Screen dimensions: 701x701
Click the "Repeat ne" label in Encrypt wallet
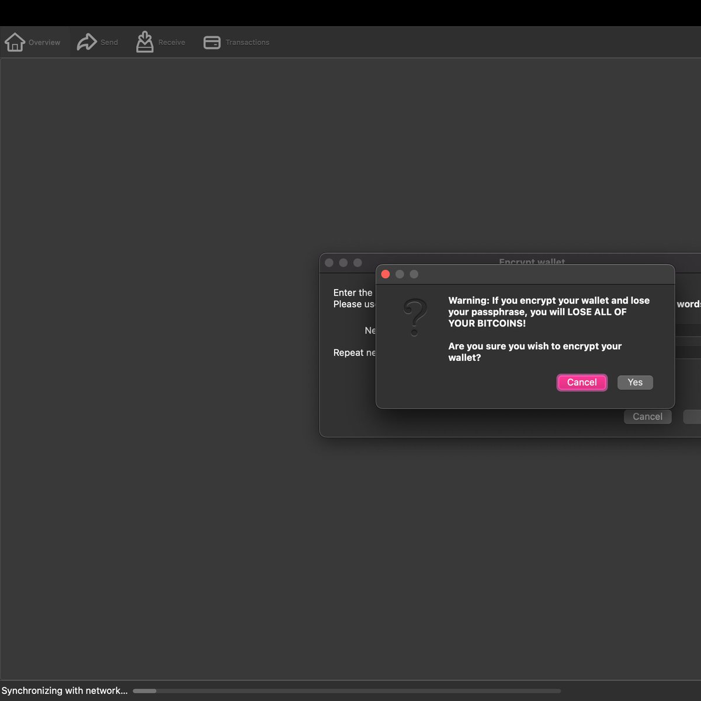click(355, 353)
